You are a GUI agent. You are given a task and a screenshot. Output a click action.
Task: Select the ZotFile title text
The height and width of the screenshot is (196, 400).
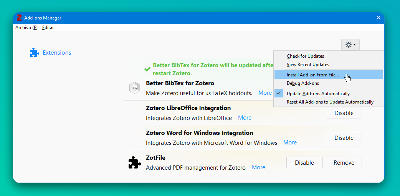(x=155, y=158)
